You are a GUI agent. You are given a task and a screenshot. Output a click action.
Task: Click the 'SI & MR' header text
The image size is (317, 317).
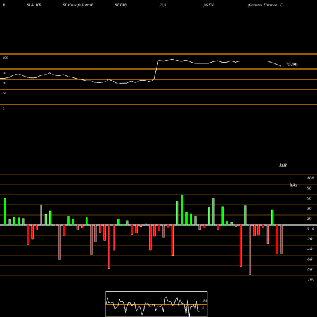(x=34, y=5)
